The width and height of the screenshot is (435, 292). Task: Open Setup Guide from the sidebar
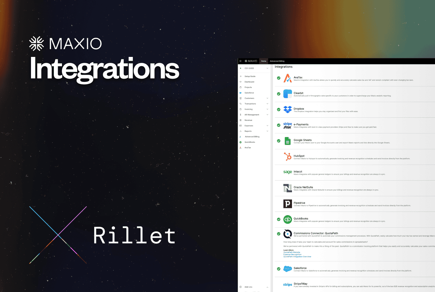click(250, 76)
